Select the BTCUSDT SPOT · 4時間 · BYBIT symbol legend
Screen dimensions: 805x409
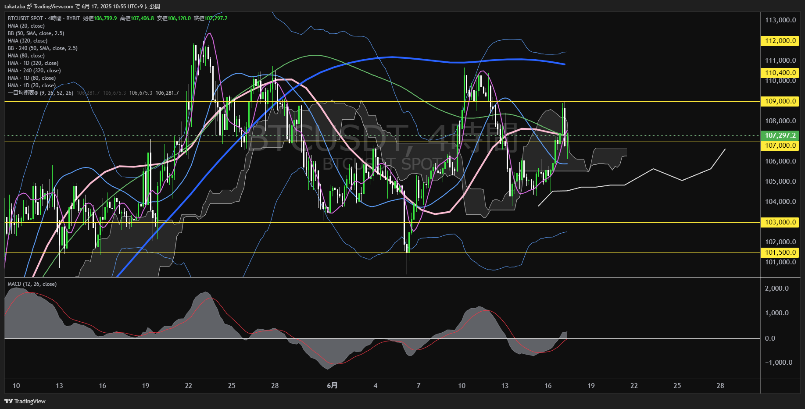coord(44,18)
